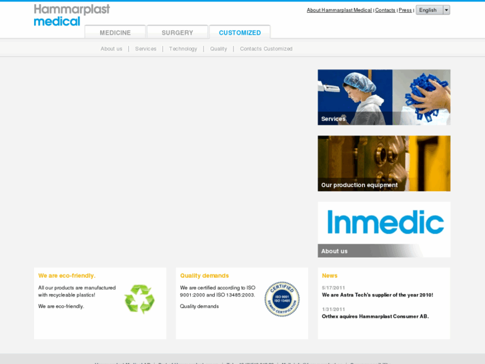485x364 pixels.
Task: Open Astra Tech supplier of the year news
Action: (378, 295)
